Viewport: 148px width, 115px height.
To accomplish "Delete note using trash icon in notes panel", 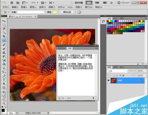I will click(x=93, y=98).
